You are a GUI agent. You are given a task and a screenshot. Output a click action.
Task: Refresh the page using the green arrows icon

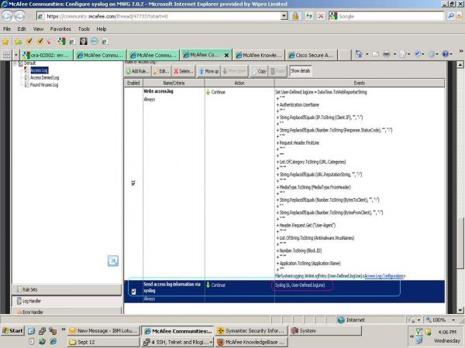click(309, 16)
